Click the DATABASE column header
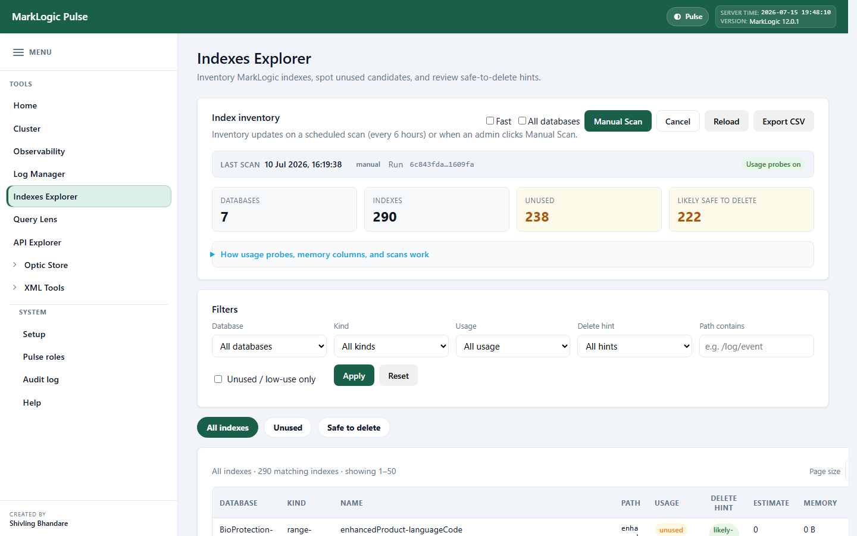Screen dimensions: 857x536 point(239,503)
